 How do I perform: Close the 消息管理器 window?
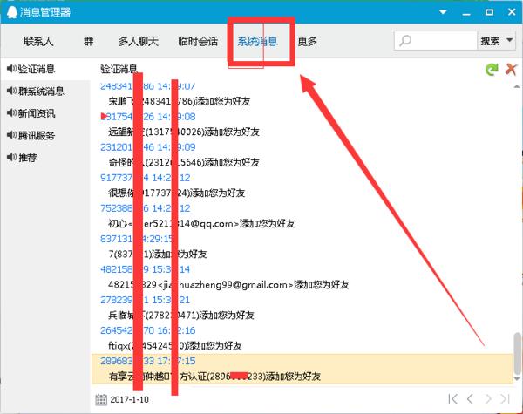512,12
